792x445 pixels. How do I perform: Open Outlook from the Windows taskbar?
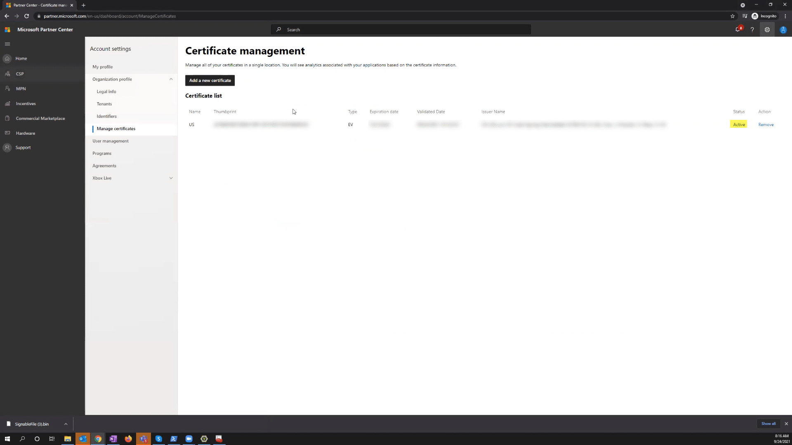coord(82,439)
